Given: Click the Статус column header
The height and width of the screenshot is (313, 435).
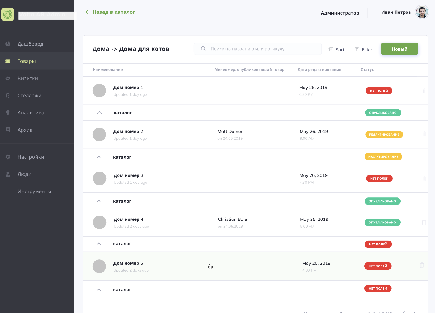Looking at the screenshot, I should 367,70.
